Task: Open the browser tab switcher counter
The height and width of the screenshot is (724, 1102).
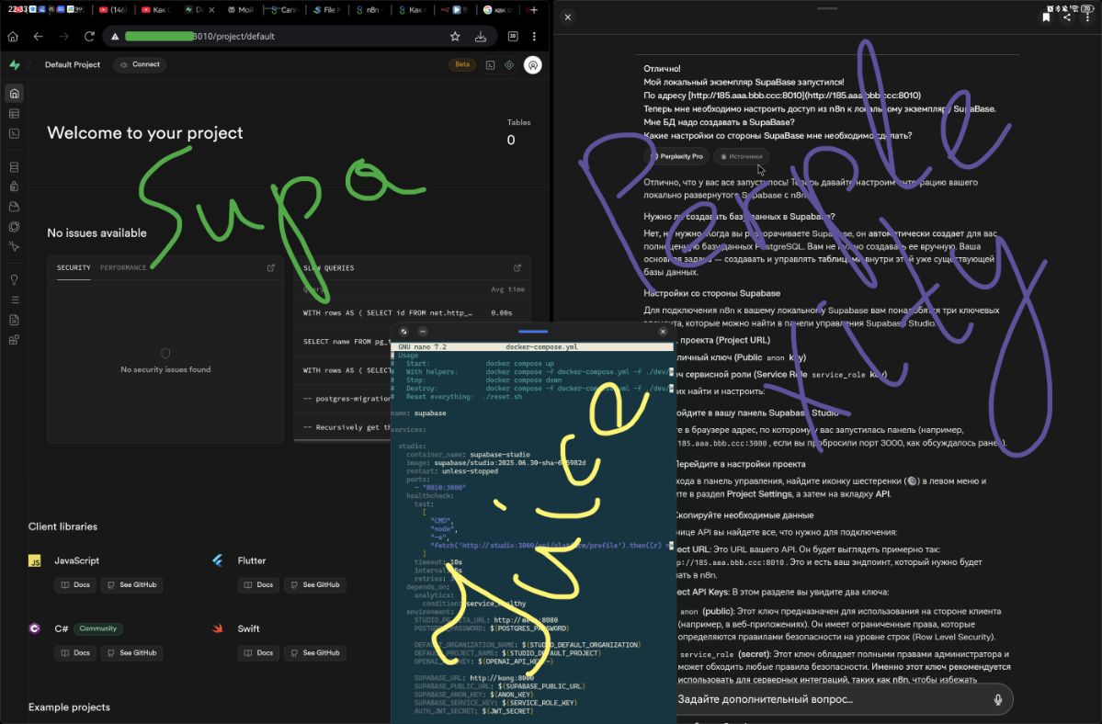Action: [x=513, y=37]
